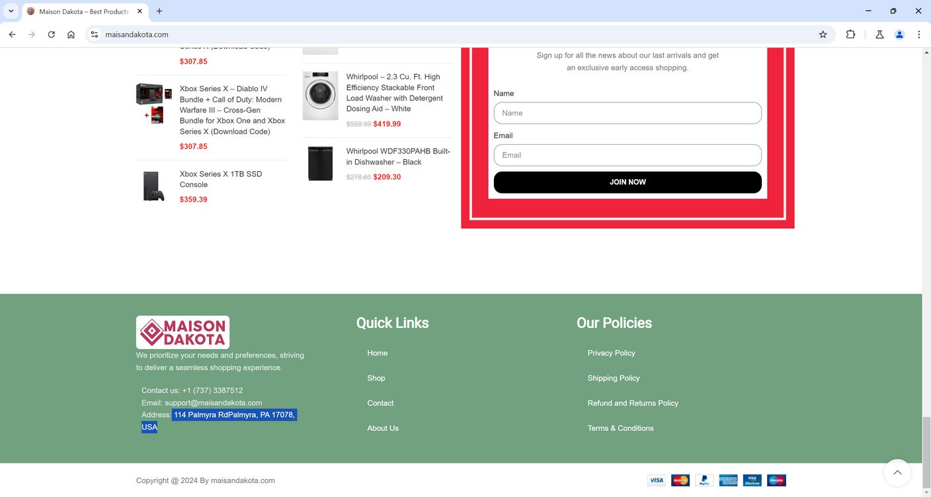This screenshot has height=497, width=931.
Task: Open the Chrome three-dot menu
Action: coord(918,34)
